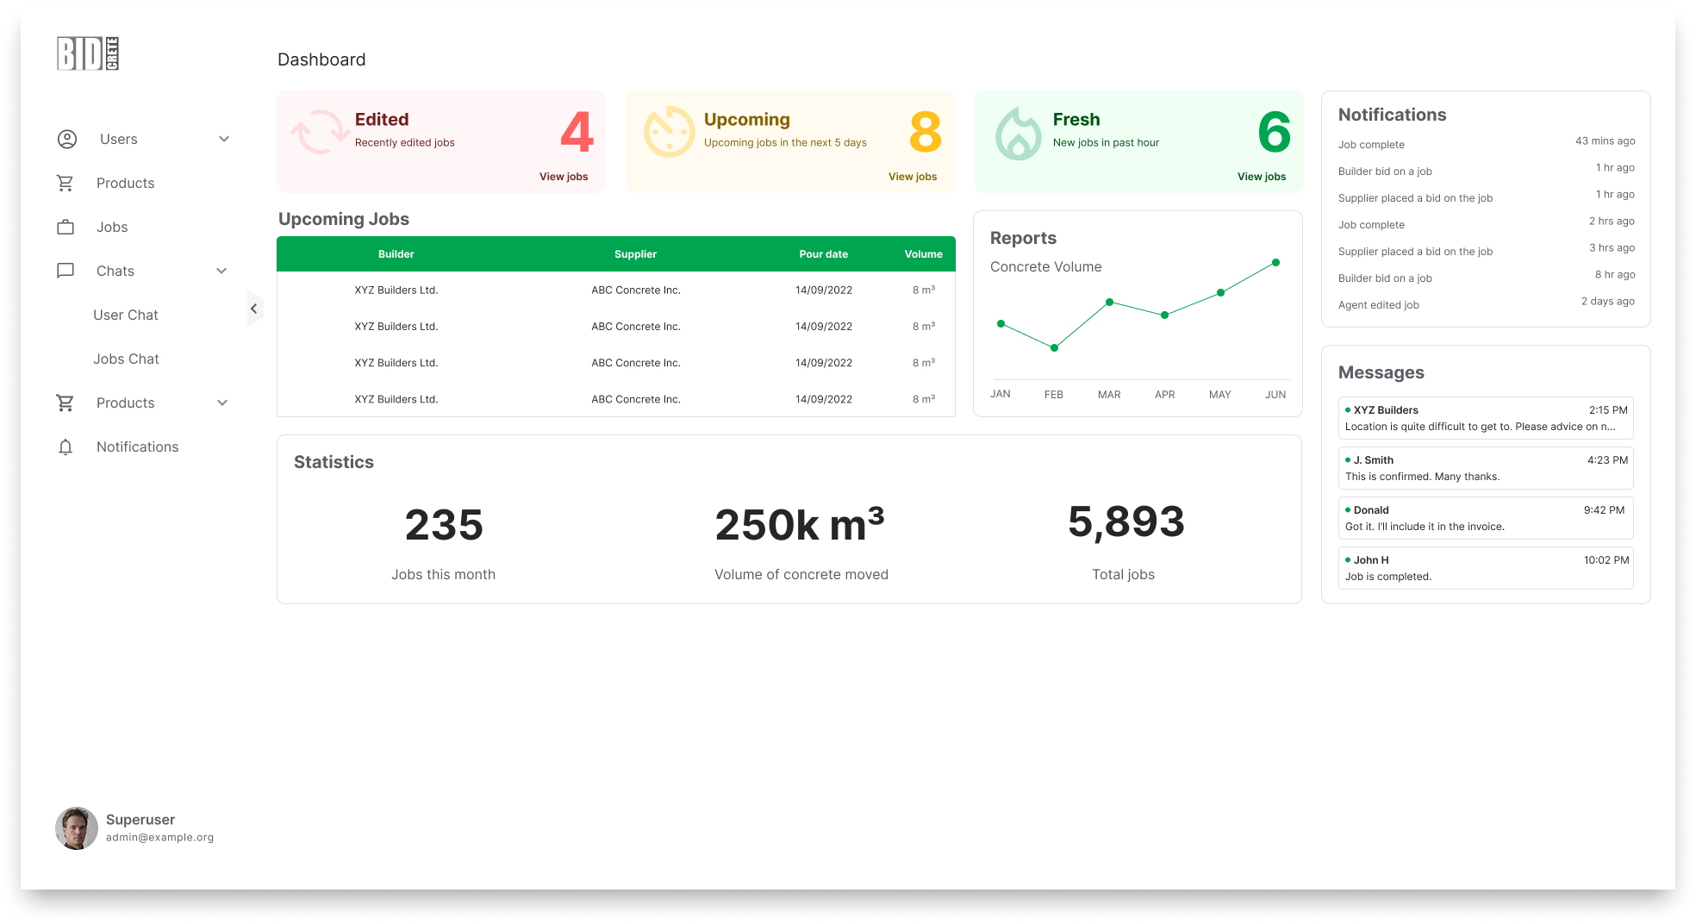
Task: Click the Notifications bell icon in sidebar
Action: [65, 446]
